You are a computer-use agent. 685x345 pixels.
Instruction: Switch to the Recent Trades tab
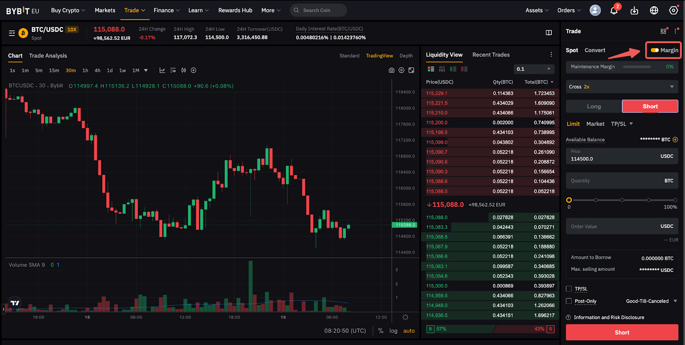(491, 55)
